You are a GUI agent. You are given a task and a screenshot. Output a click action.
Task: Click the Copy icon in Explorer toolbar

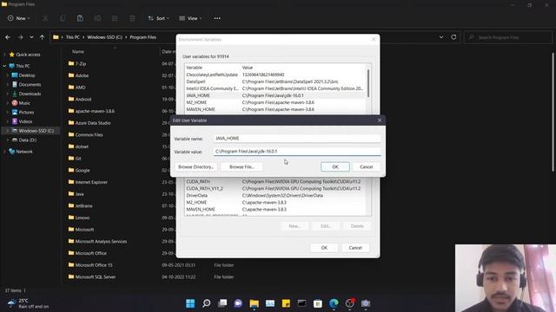coord(63,18)
